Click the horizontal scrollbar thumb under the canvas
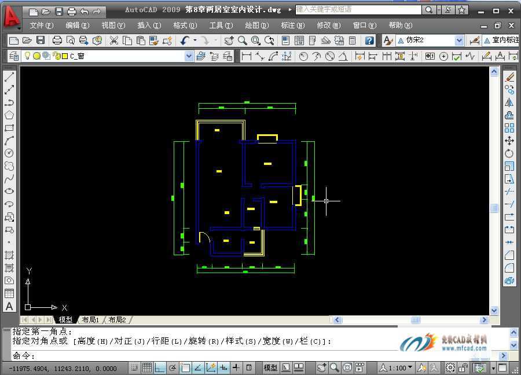Screen dimensions: 521x375 (x=415, y=319)
